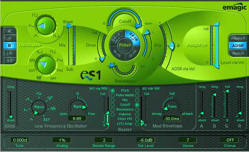Select the square wave icon above the oscillator knob
The width and height of the screenshot is (249, 152).
(35, 15)
